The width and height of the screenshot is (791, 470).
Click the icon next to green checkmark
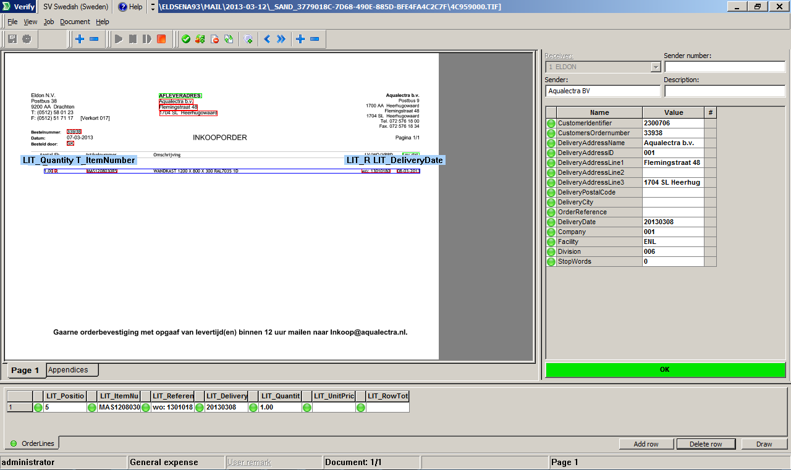tap(200, 39)
